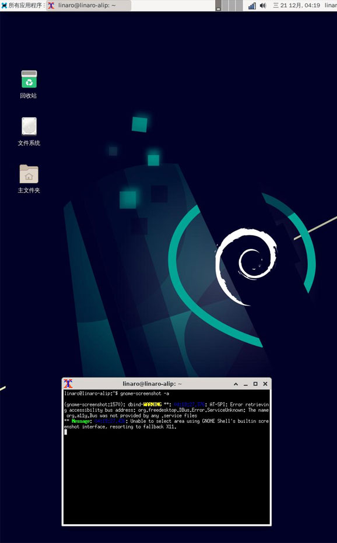Switch to the first workspace in pager
Screen dimensions: 337x543
[x=219, y=6]
